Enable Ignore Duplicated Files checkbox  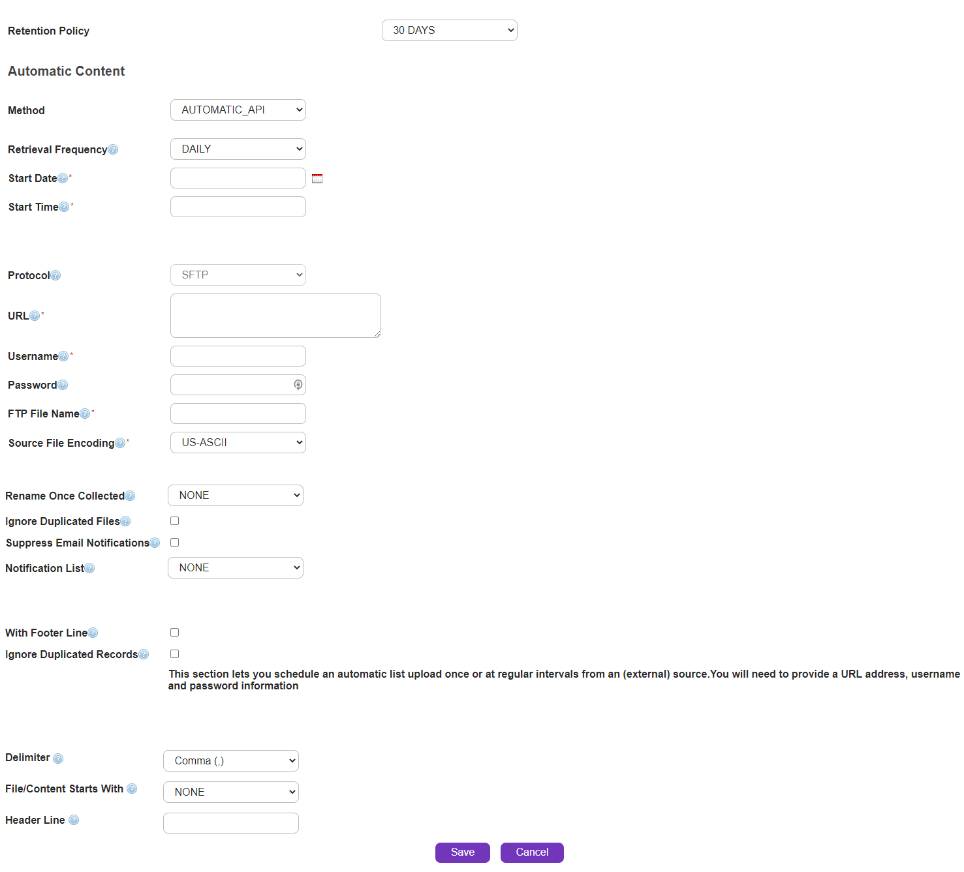174,521
